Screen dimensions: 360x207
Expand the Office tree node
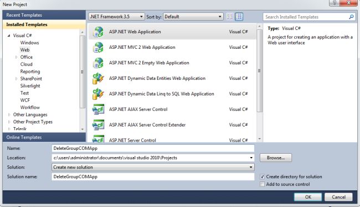click(16, 57)
